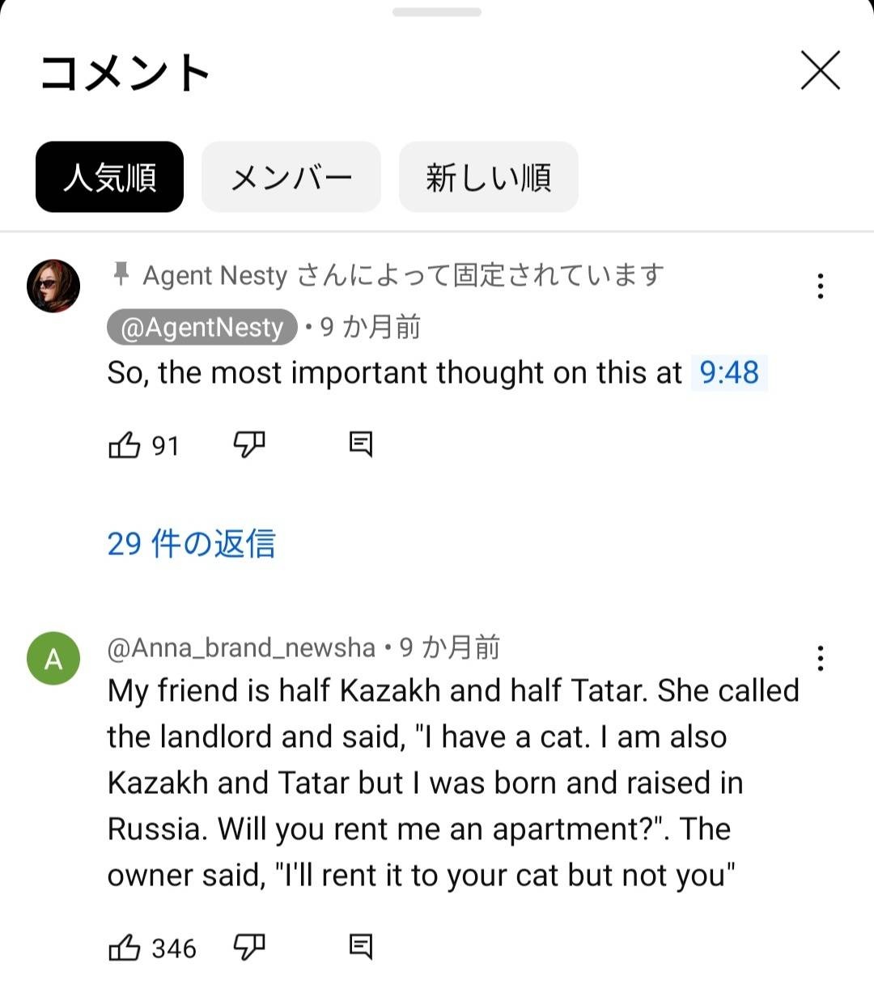Switch sorting to 新しい順
Image resolution: width=874 pixels, height=993 pixels.
[x=488, y=177]
